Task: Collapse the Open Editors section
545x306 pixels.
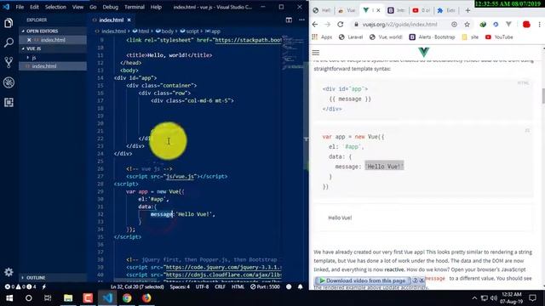Action: (52, 31)
